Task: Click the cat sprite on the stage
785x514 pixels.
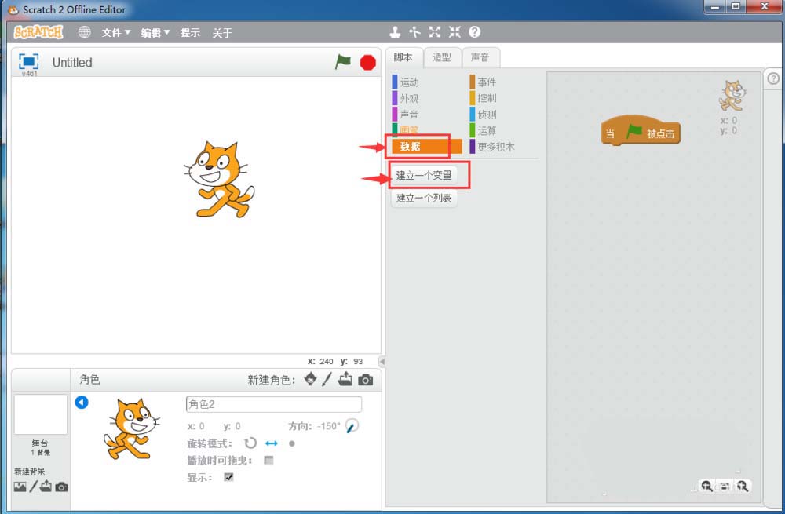Action: pos(219,179)
